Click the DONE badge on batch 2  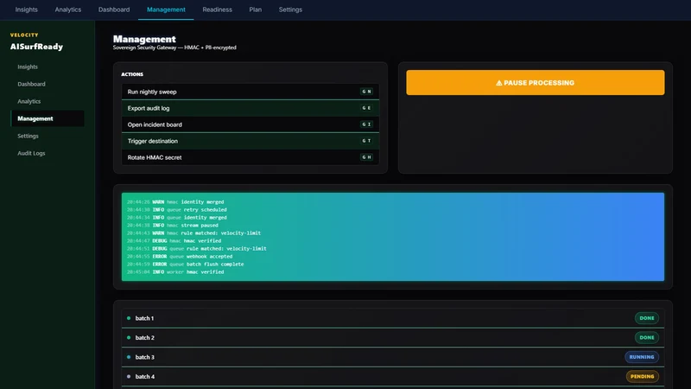click(x=646, y=337)
